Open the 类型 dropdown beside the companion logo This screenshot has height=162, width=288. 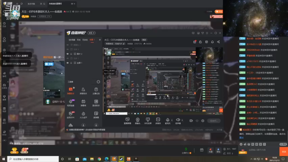click(91, 33)
